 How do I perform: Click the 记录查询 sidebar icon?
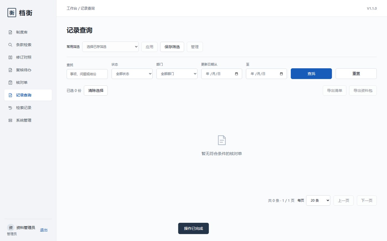pos(10,95)
